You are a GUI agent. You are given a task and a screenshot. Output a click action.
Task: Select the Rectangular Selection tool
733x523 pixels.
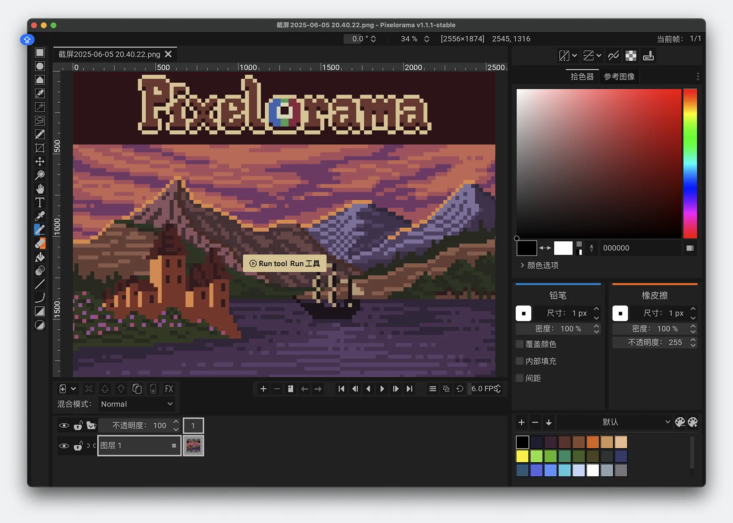pyautogui.click(x=40, y=53)
